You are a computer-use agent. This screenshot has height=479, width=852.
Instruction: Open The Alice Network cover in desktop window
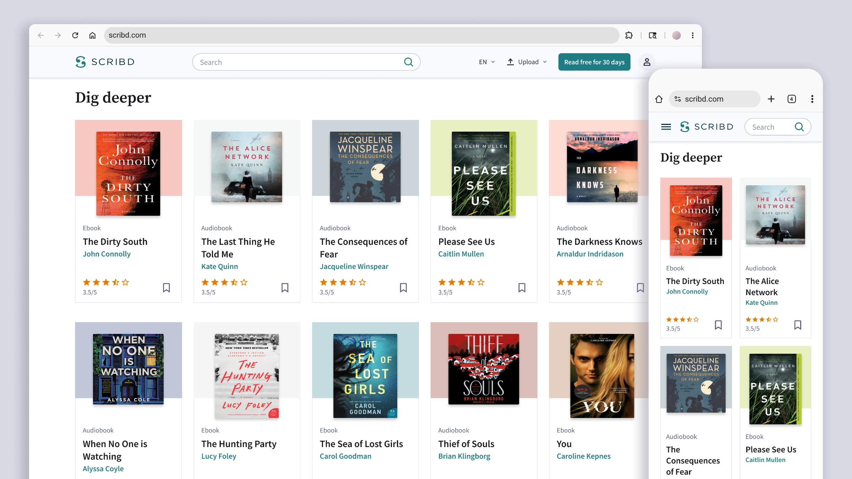pyautogui.click(x=247, y=167)
